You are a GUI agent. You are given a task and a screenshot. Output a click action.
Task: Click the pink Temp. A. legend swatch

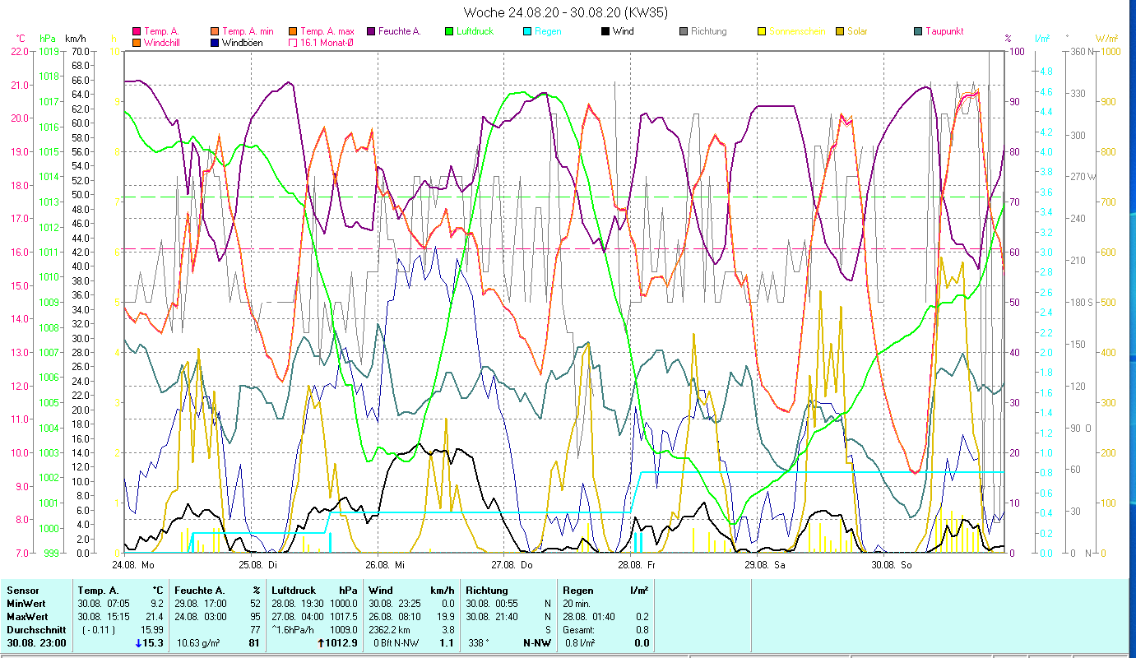pos(137,31)
